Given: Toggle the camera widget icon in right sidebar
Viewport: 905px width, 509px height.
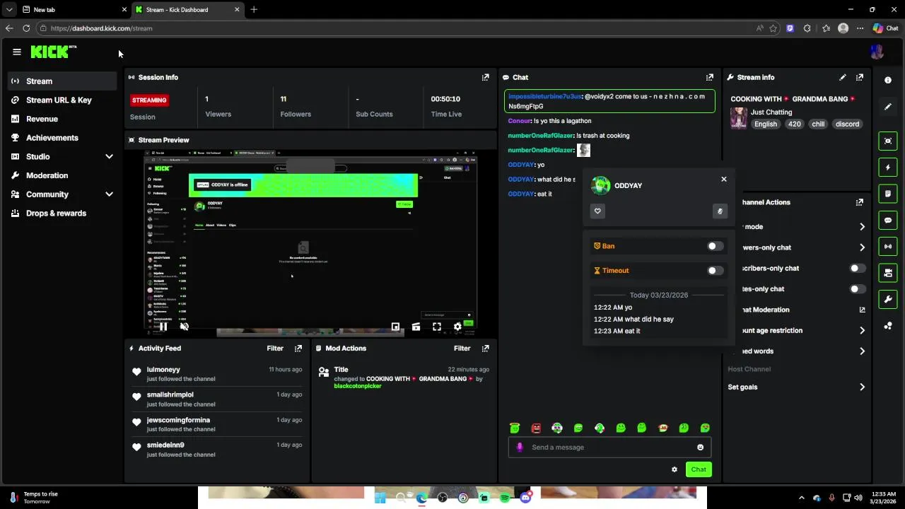Looking at the screenshot, I should point(888,273).
